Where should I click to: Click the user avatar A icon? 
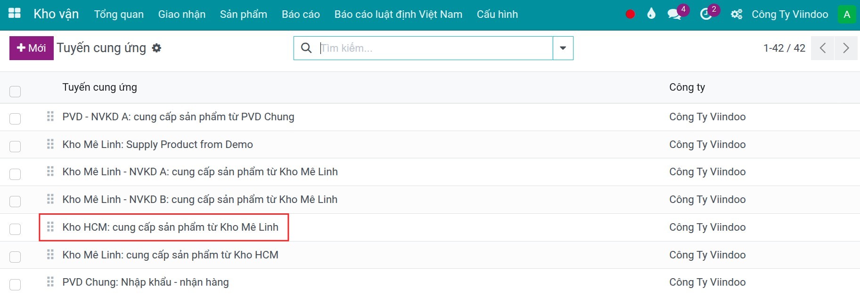(x=847, y=14)
